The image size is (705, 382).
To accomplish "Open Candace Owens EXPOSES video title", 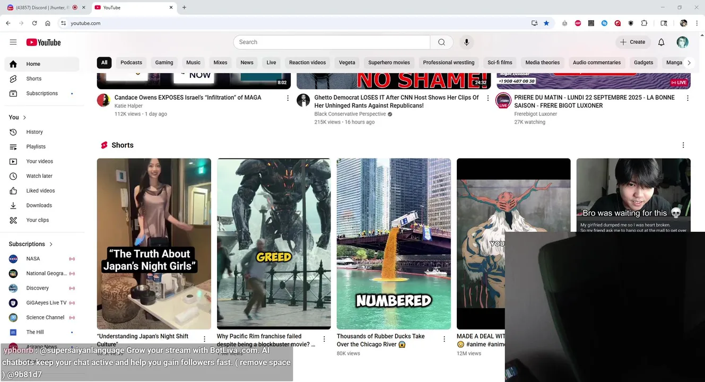I will point(188,98).
